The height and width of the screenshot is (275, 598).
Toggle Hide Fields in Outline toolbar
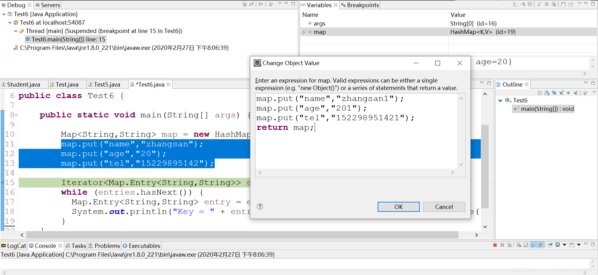coord(554,93)
